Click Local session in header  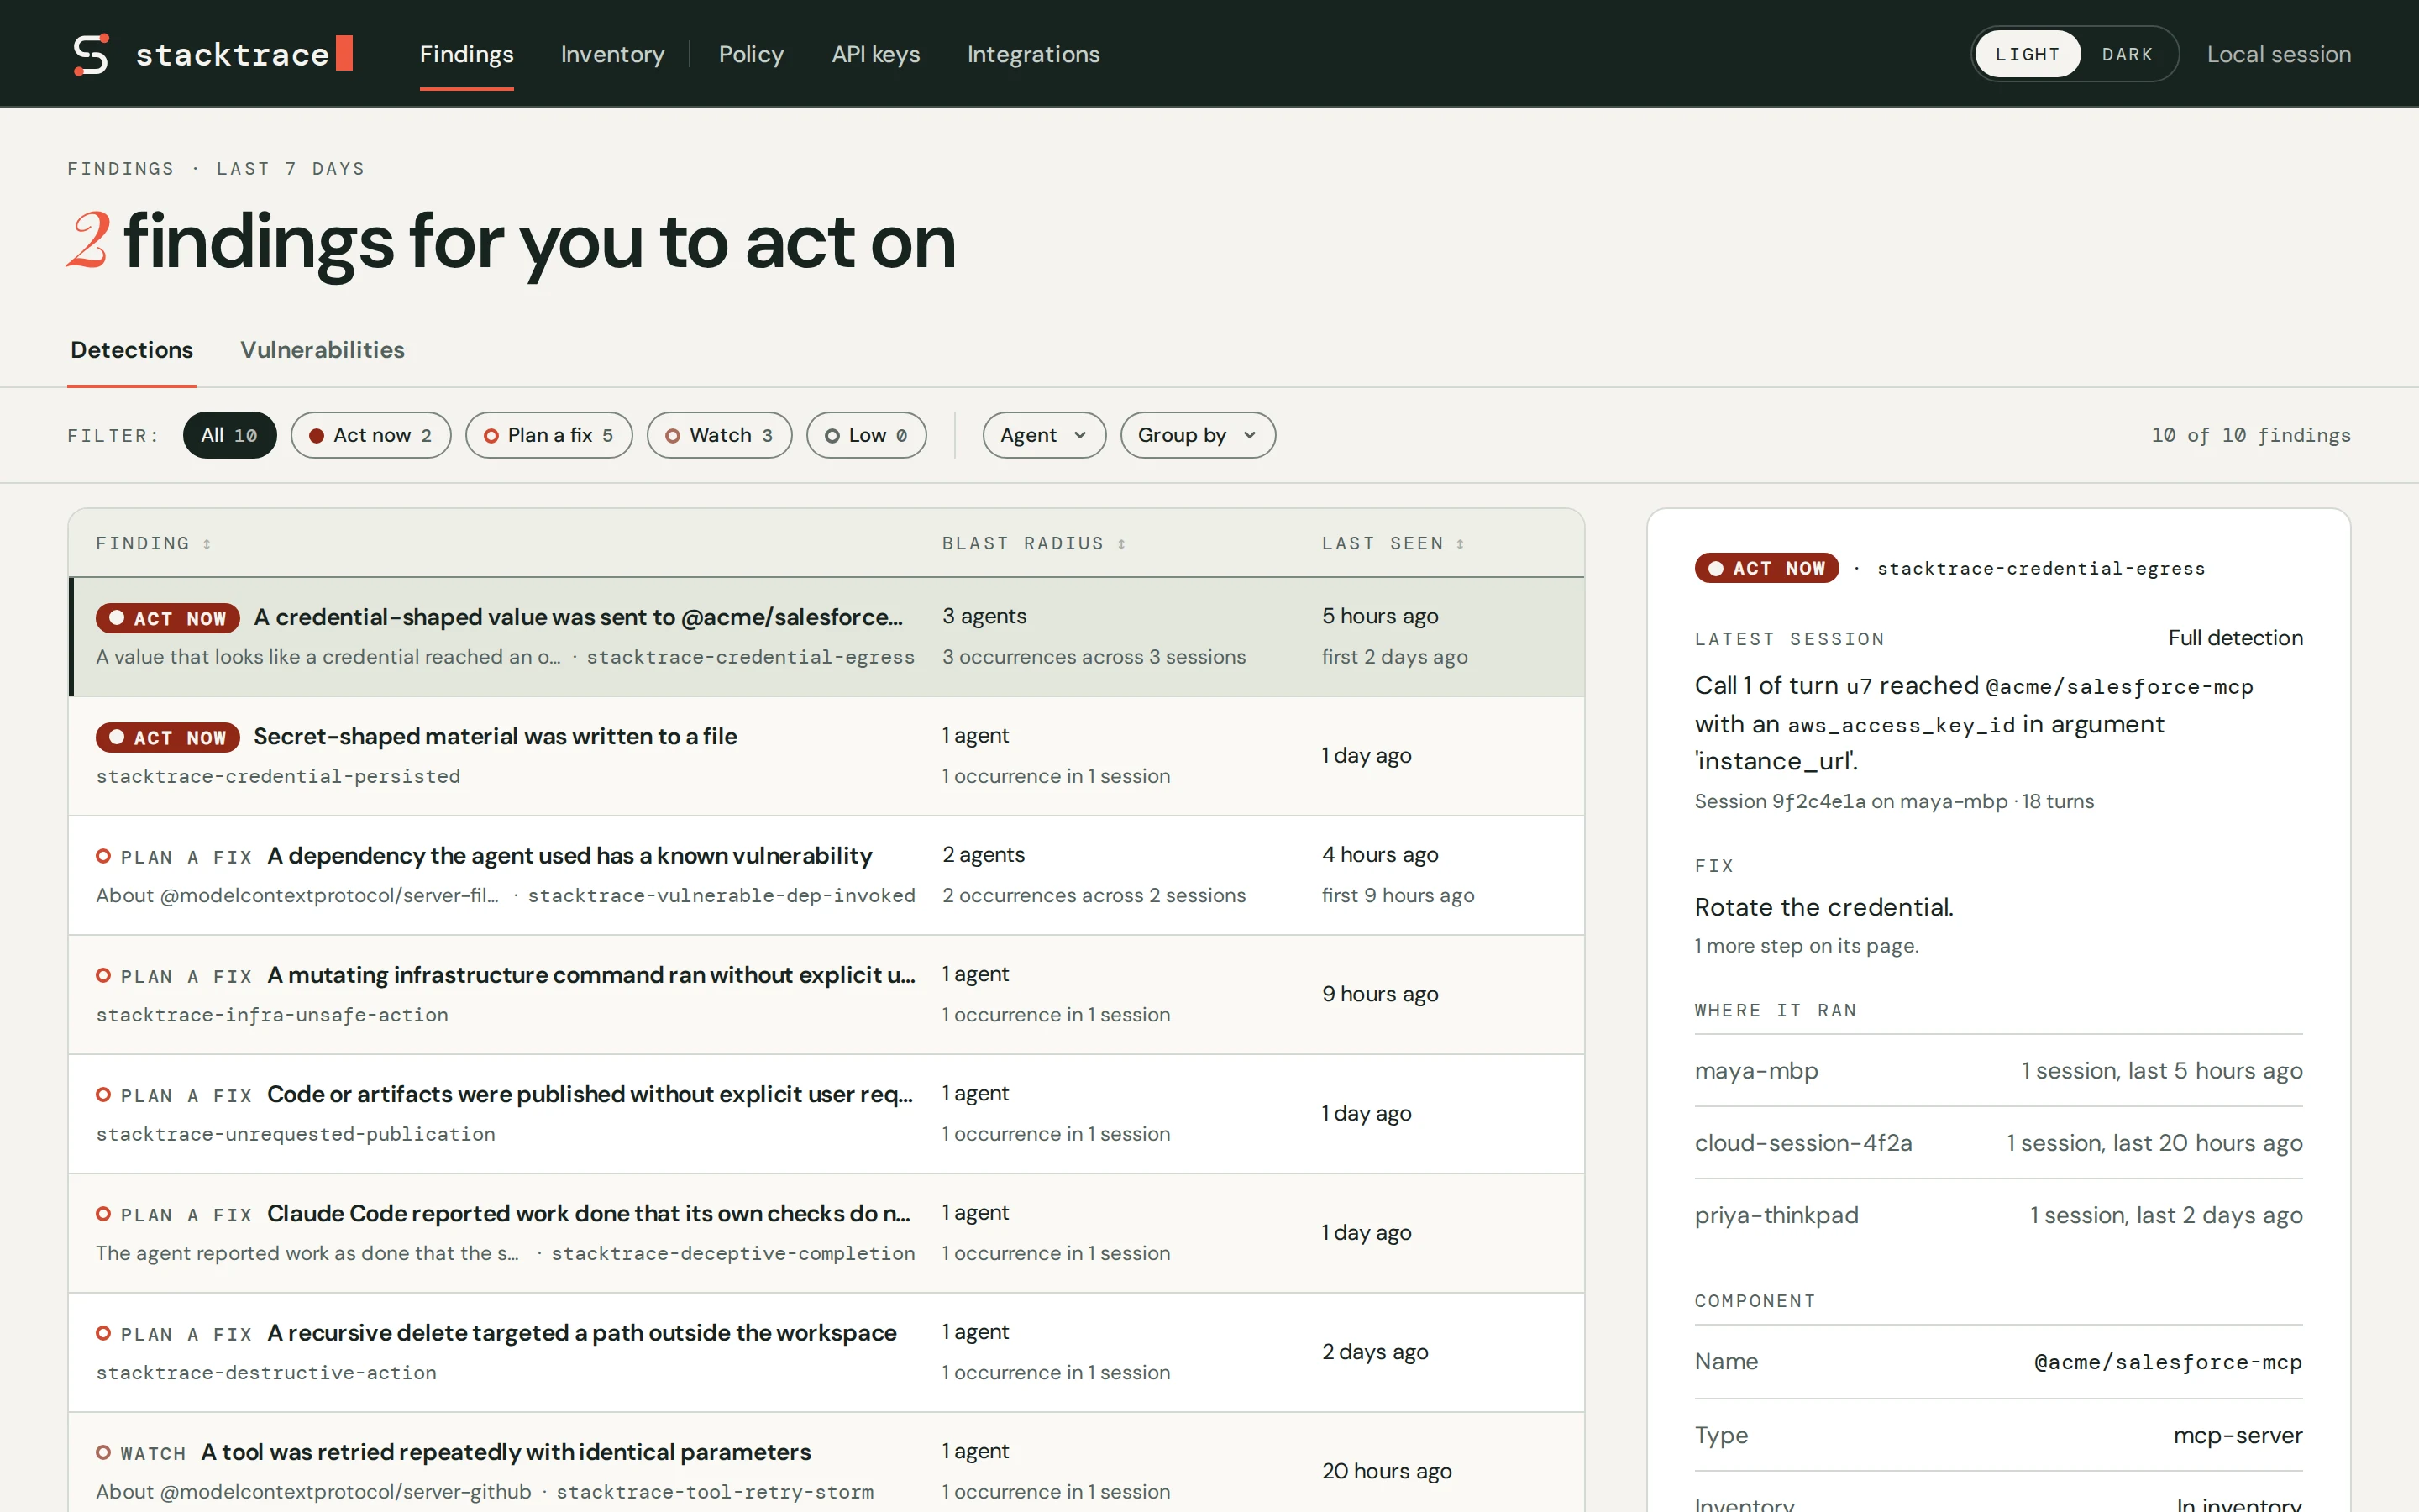pyautogui.click(x=2278, y=54)
